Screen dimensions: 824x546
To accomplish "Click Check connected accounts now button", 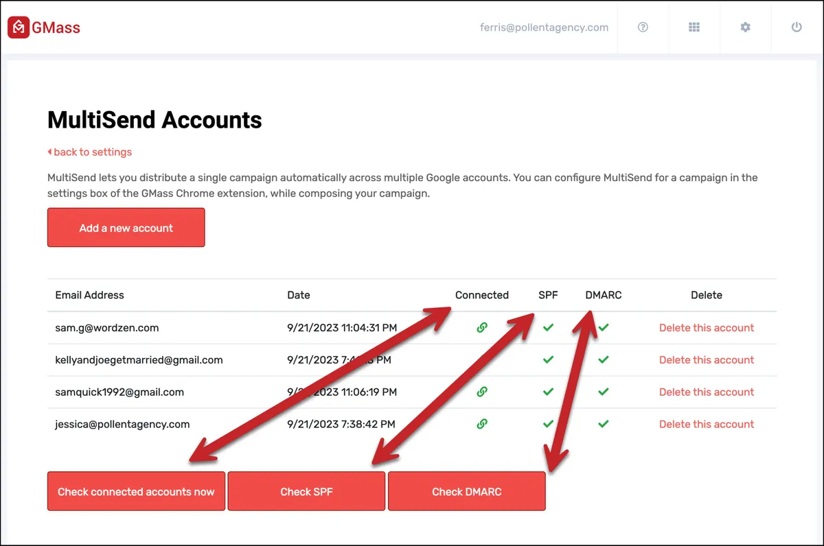I will (x=136, y=492).
